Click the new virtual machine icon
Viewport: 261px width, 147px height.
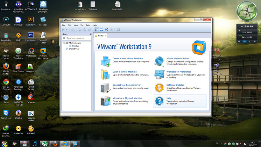[106, 61]
